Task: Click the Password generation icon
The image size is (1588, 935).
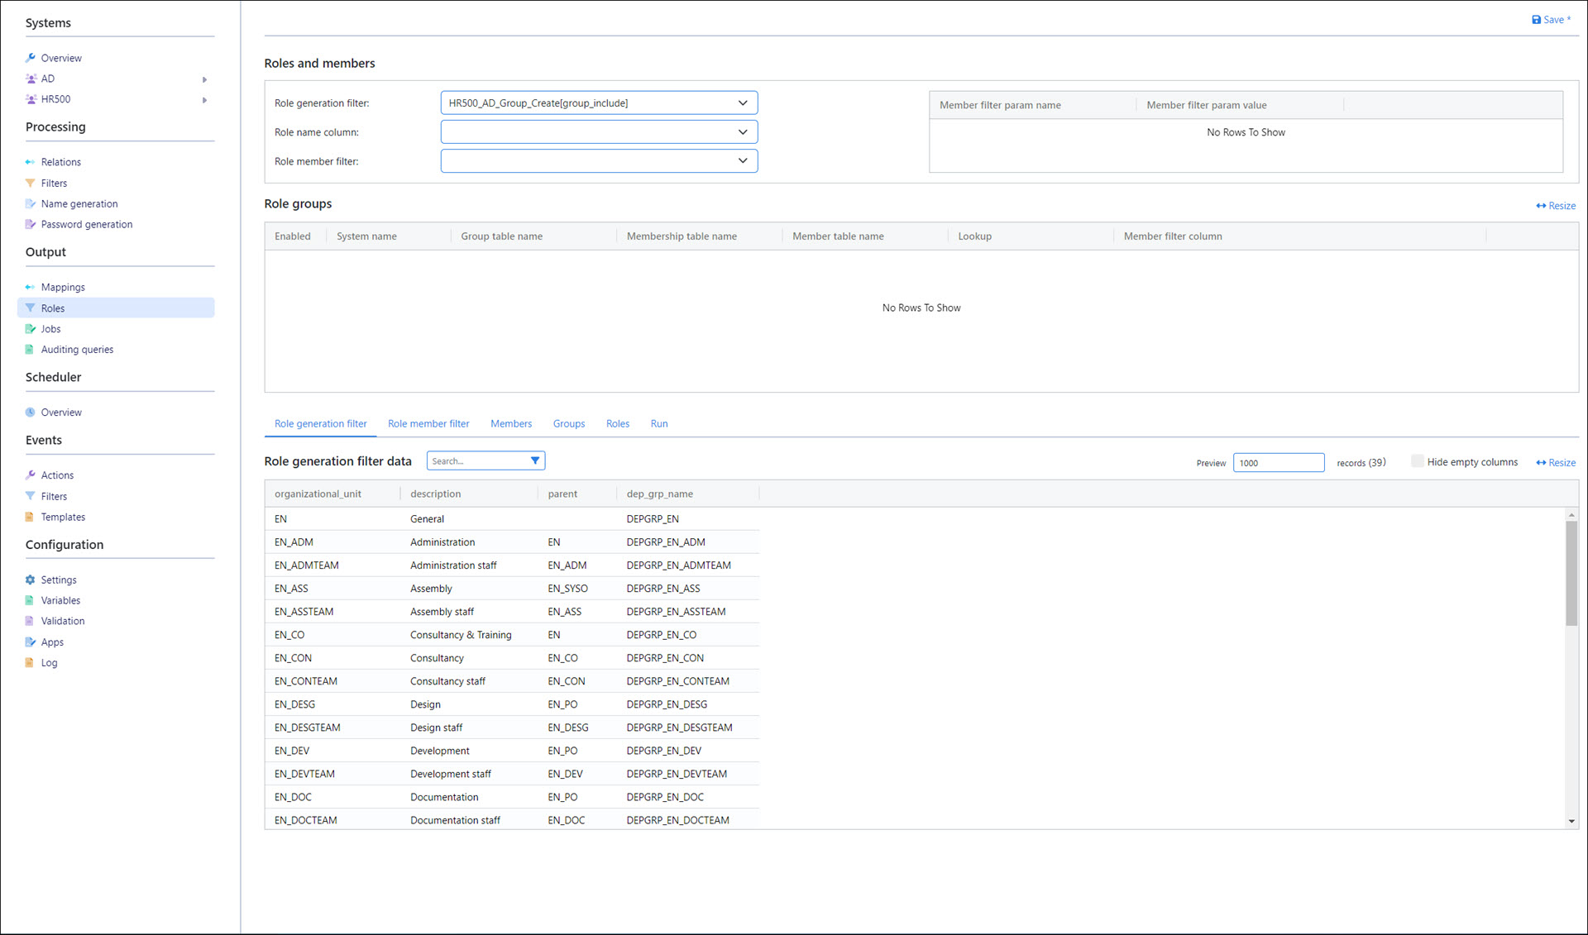Action: tap(31, 225)
